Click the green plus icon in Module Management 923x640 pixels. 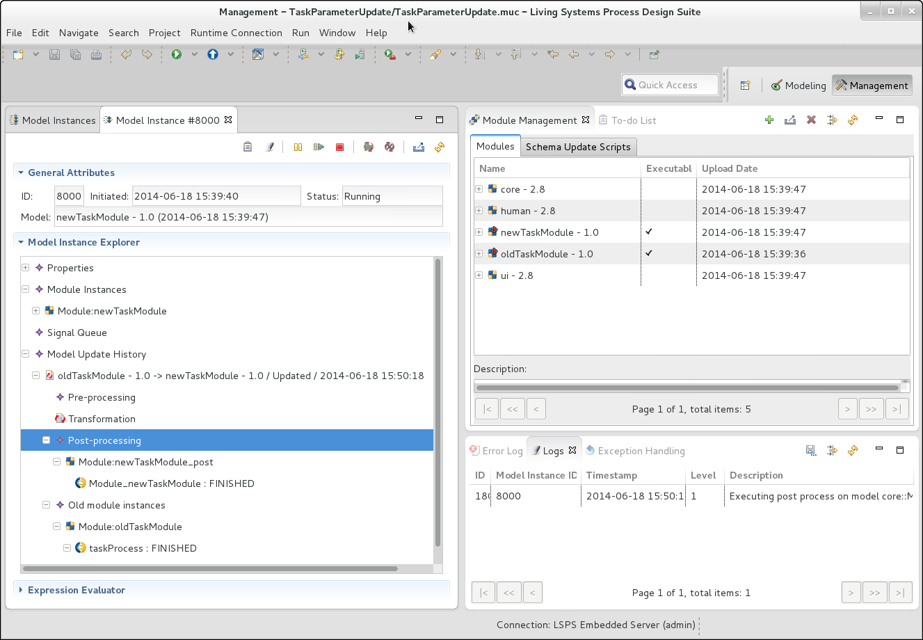pos(769,120)
